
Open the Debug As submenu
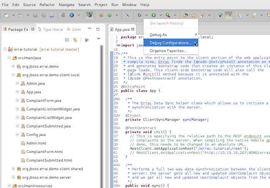[x=171, y=35]
